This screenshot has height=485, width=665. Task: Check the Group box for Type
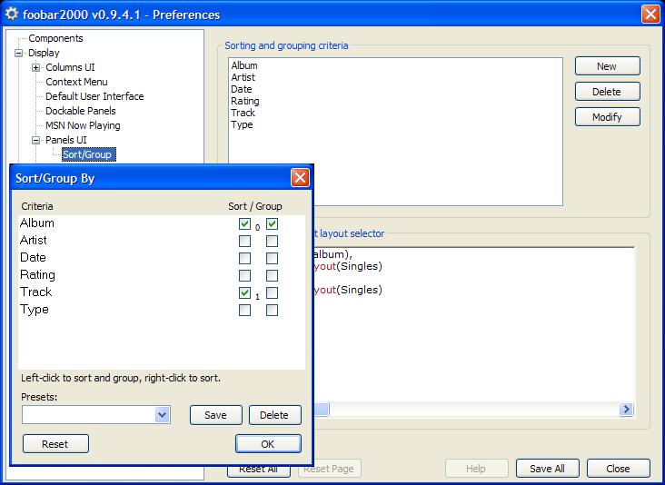click(x=272, y=311)
